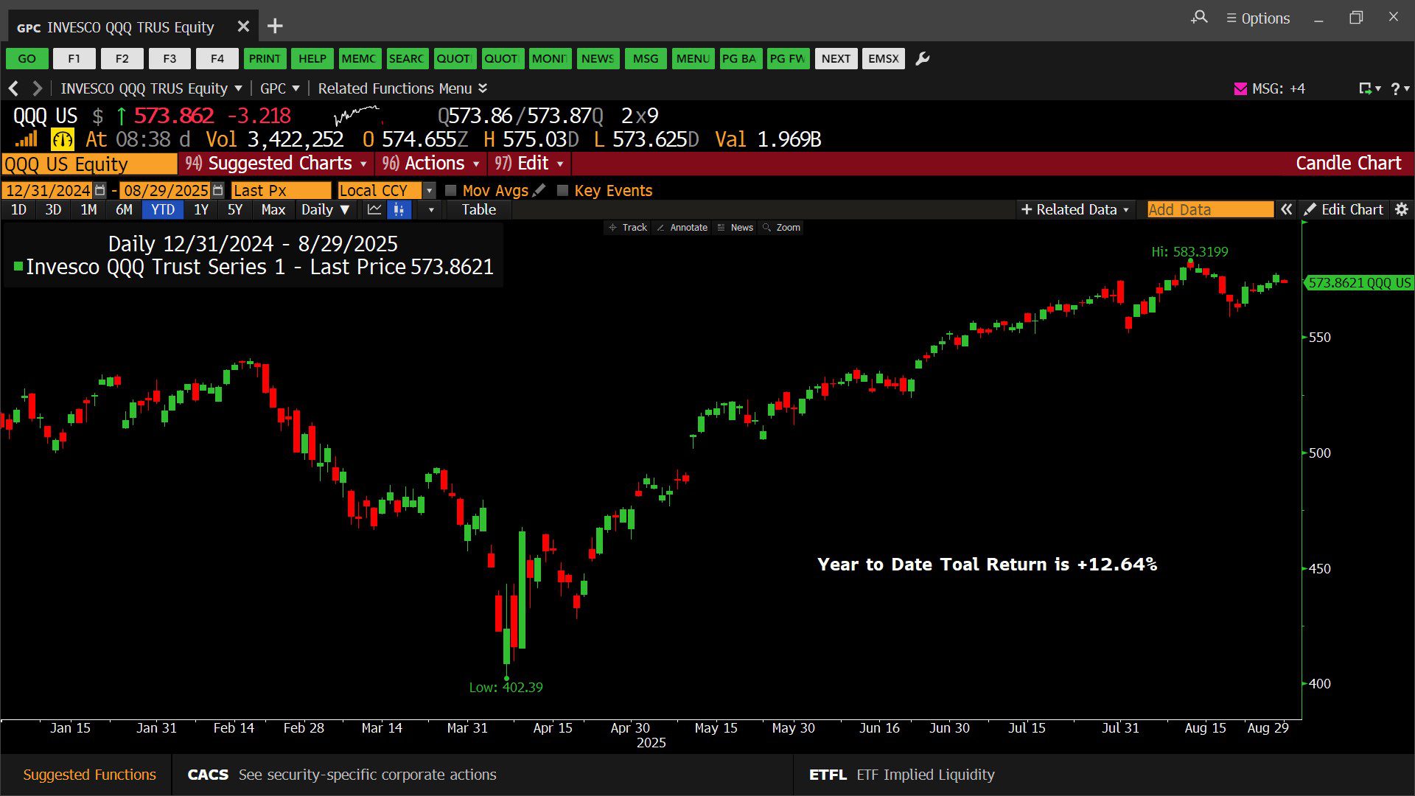The image size is (1415, 796).
Task: Click the Add Data input field
Action: (1209, 210)
